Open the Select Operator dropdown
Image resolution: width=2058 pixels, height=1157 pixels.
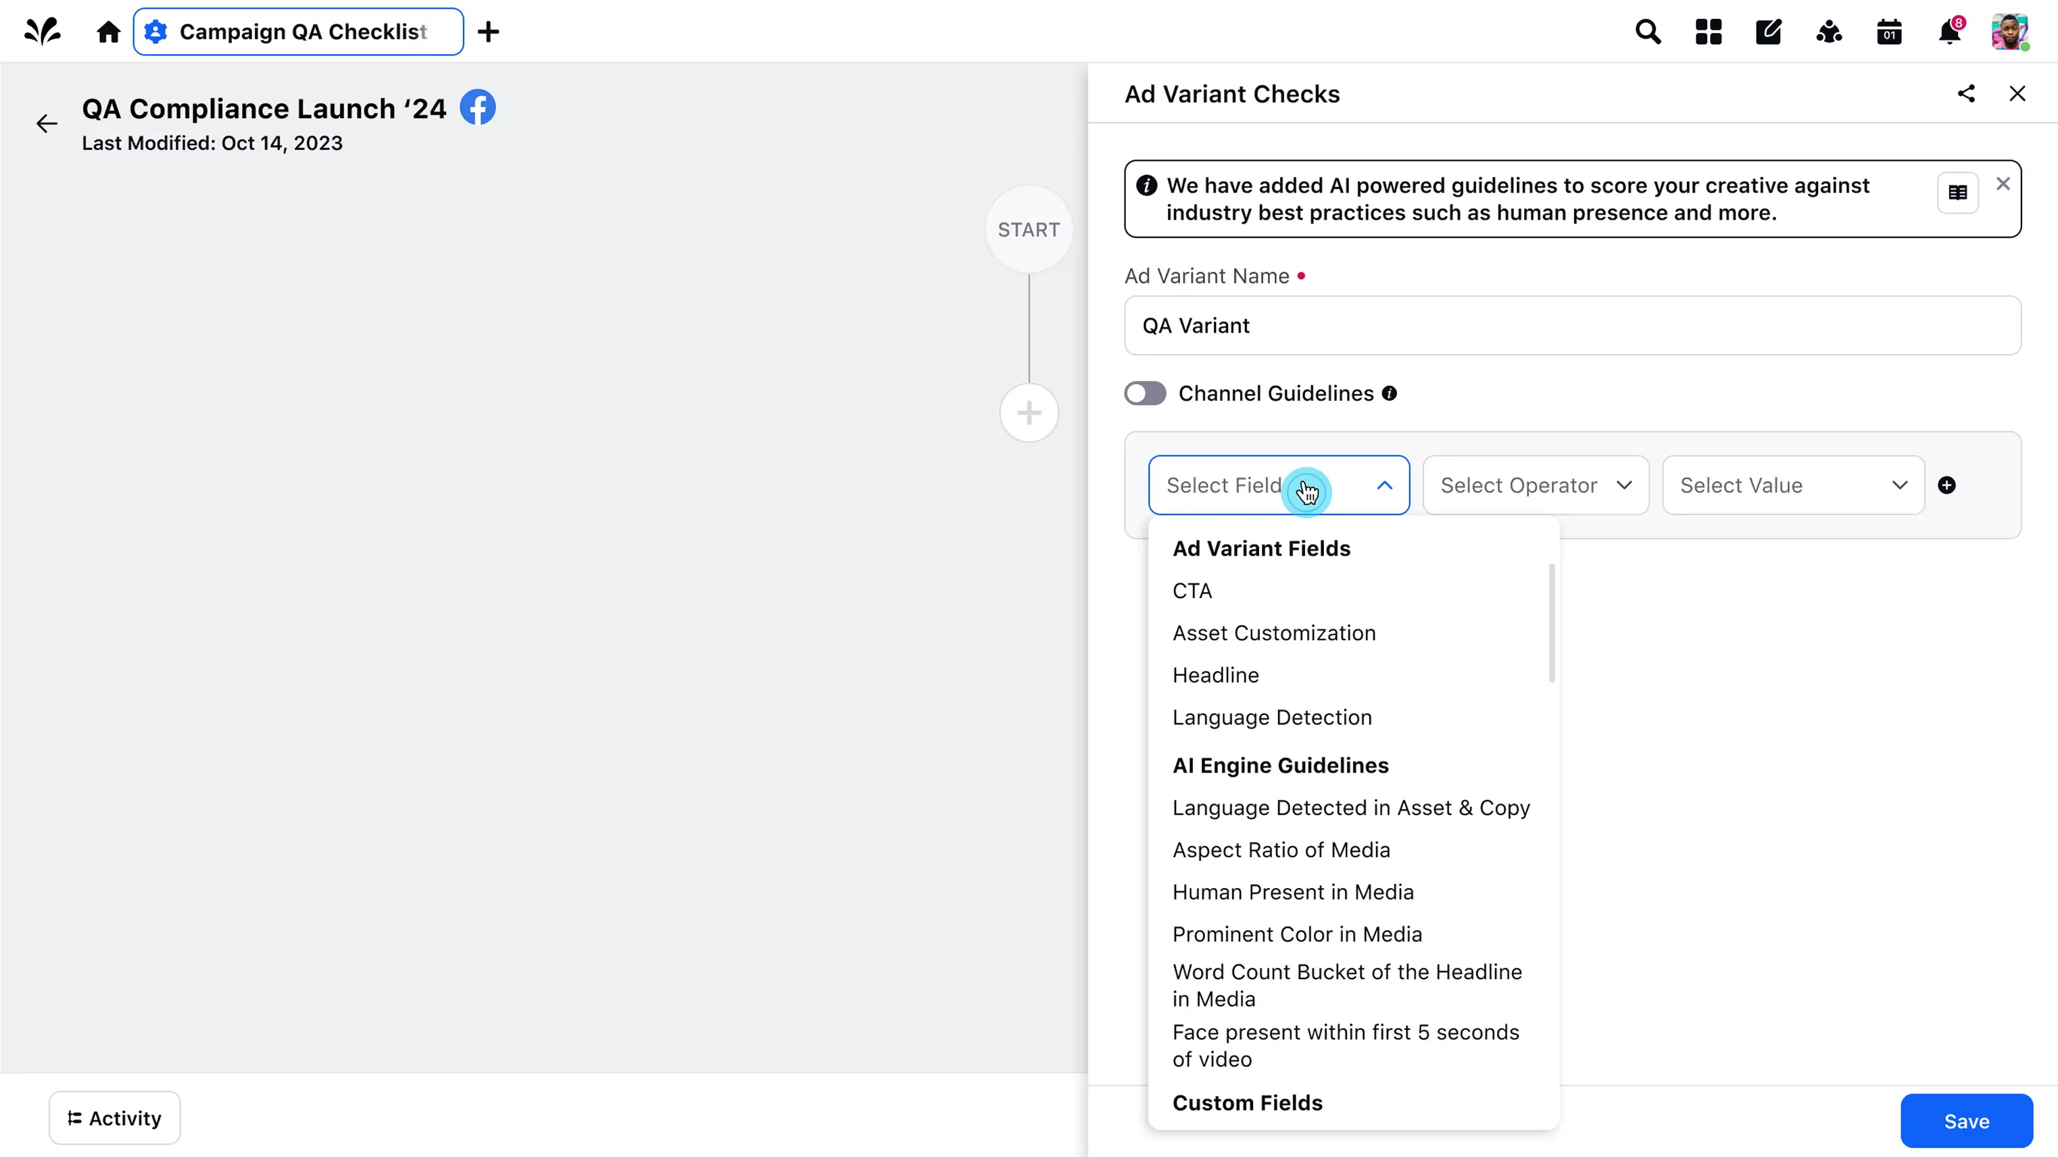(1536, 485)
